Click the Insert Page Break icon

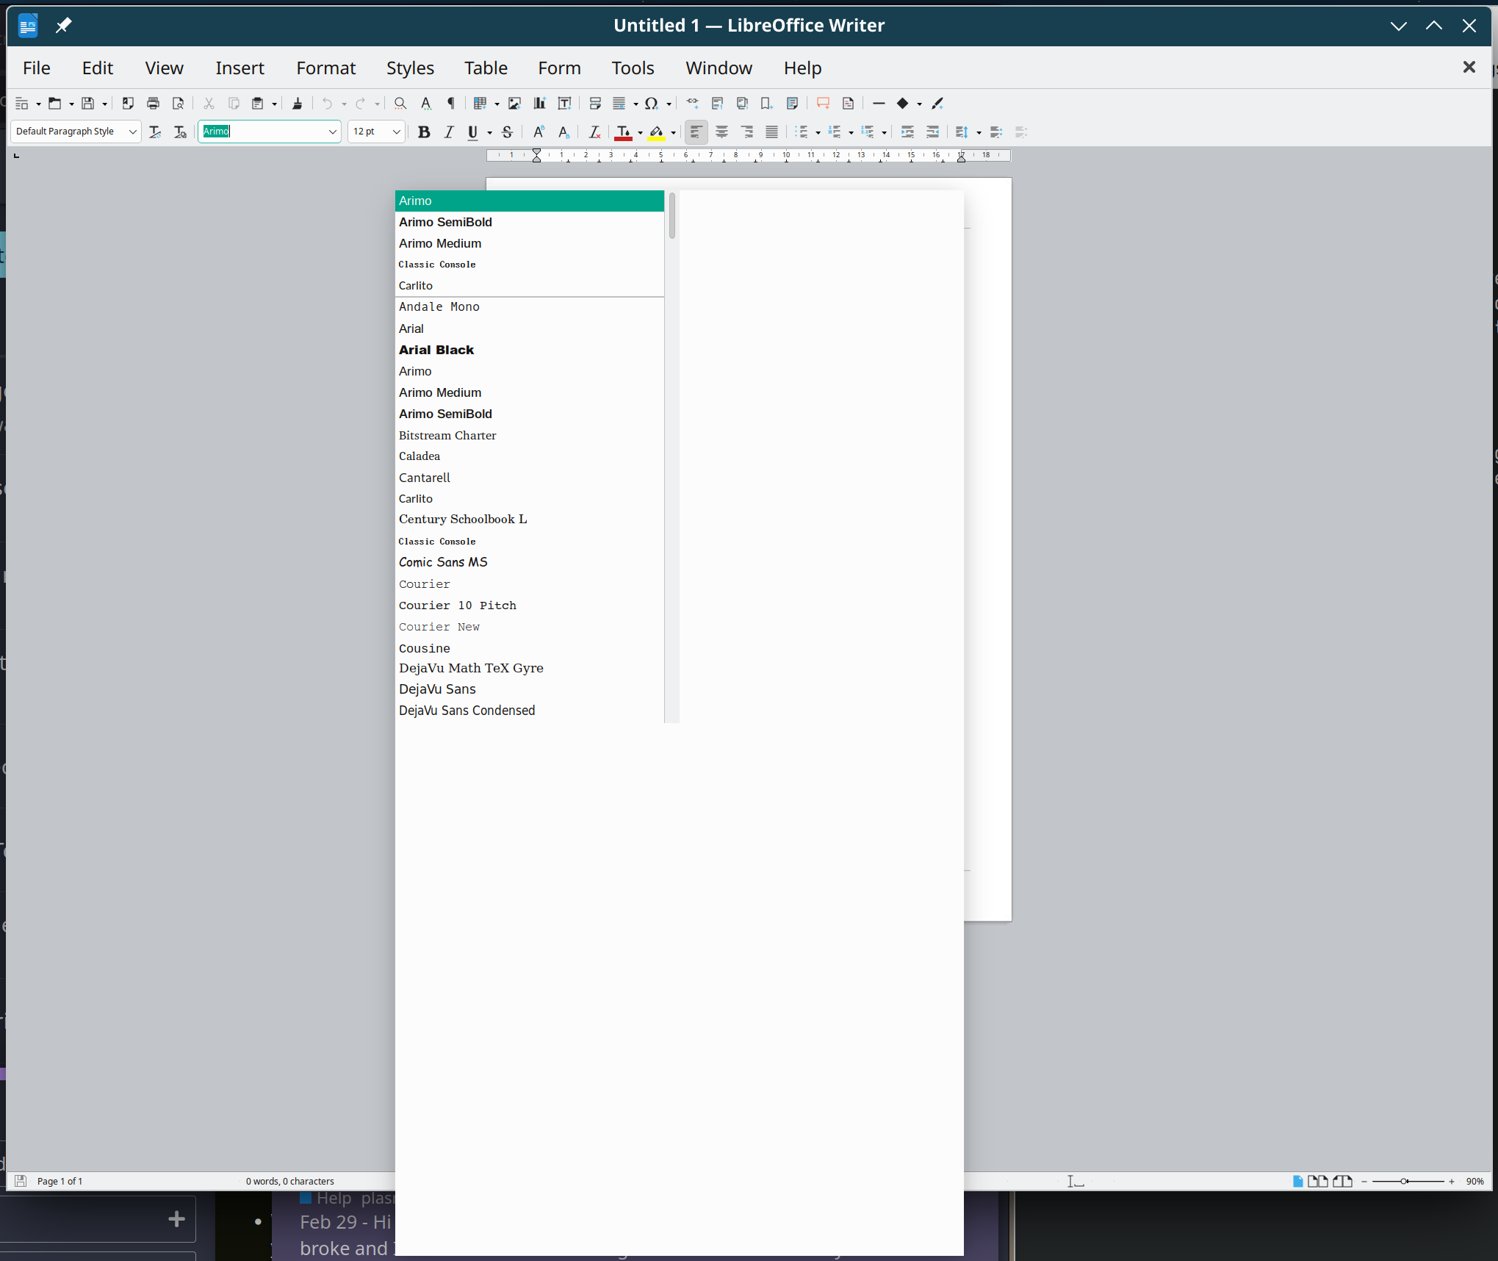595,104
